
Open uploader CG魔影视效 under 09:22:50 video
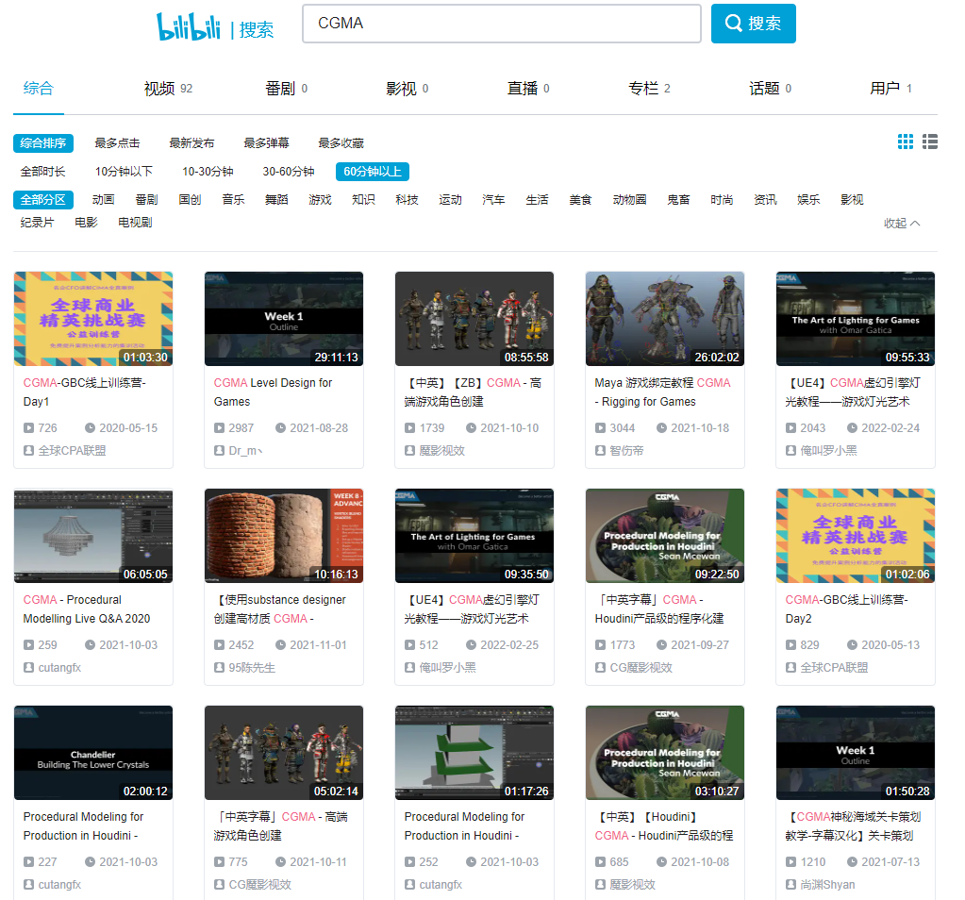[x=641, y=667]
